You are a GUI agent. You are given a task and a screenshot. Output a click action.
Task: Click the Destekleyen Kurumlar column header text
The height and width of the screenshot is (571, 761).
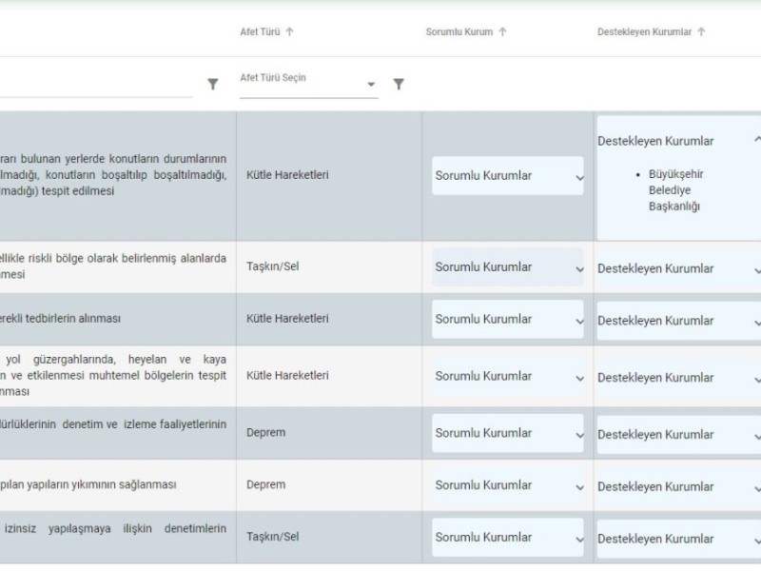pos(644,31)
